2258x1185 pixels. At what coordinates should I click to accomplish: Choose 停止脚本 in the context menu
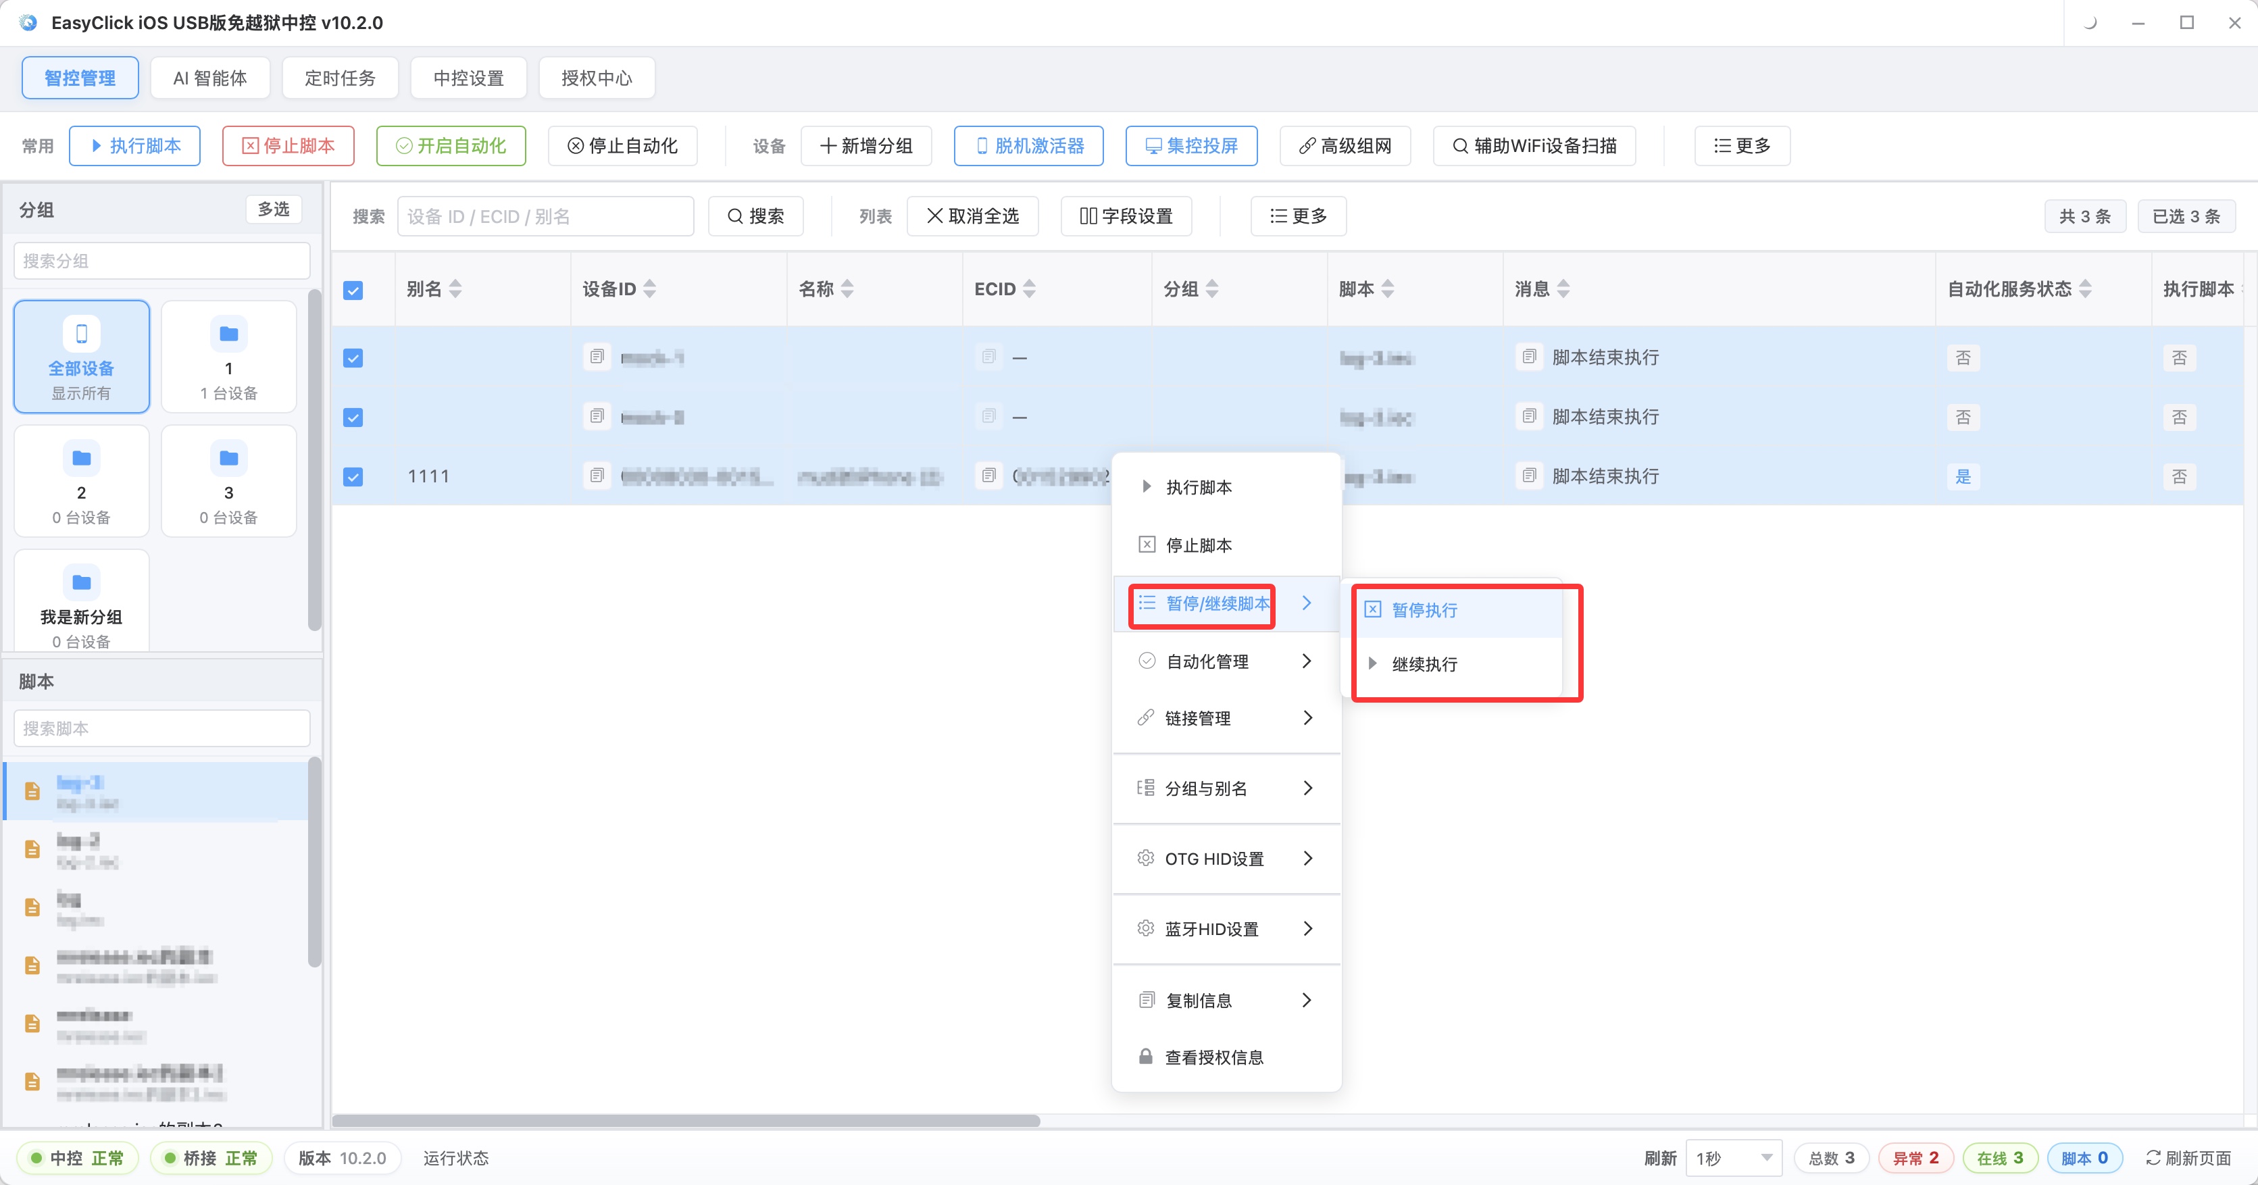tap(1226, 545)
